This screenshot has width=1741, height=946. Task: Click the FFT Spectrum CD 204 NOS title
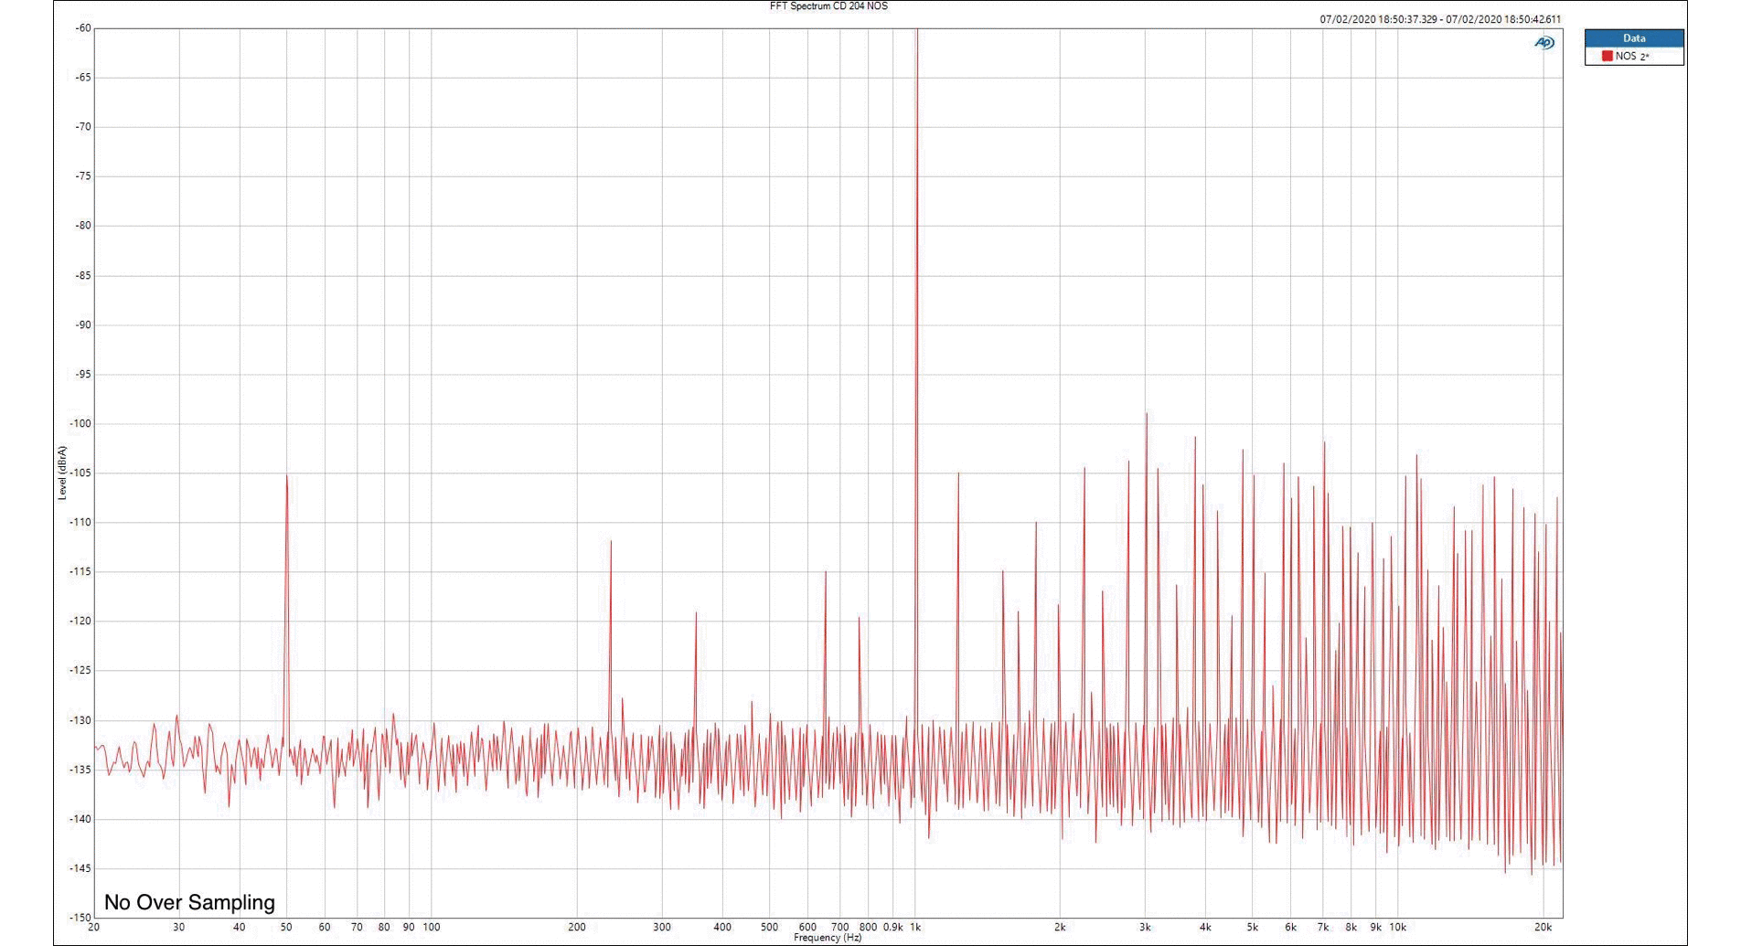(x=828, y=6)
